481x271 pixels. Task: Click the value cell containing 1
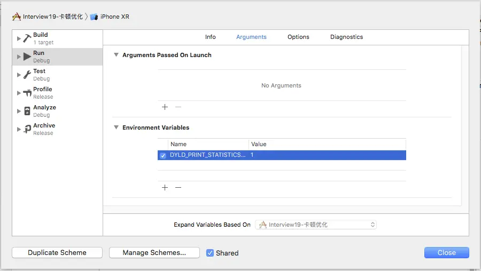[x=327, y=155]
